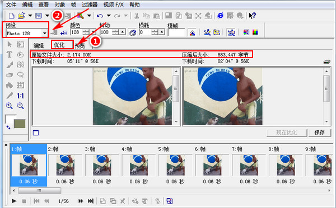The height and width of the screenshot is (208, 336).
Task: Expand the 颜色 colors value dropdown
Action: (93, 32)
